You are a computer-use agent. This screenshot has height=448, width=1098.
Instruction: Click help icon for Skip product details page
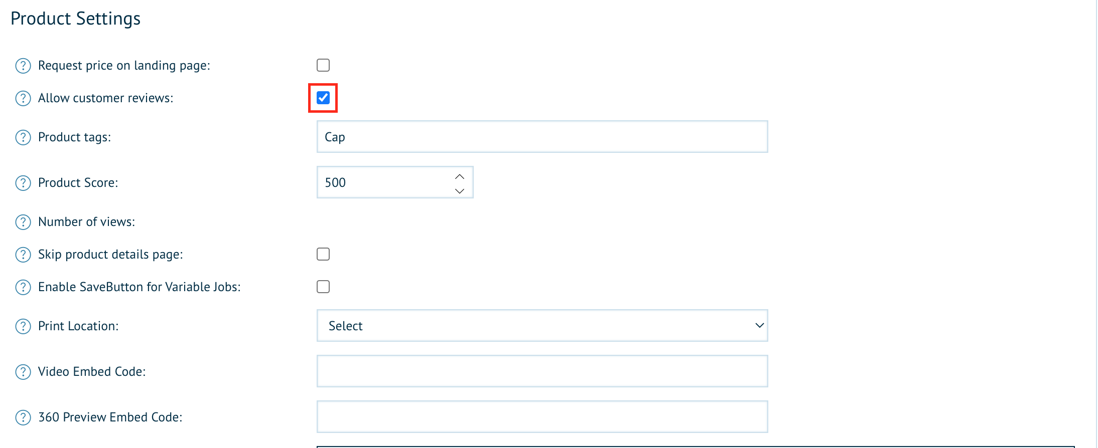point(23,255)
